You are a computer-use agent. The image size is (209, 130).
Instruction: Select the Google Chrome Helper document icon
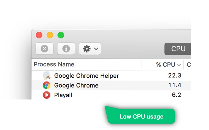[x=47, y=76]
